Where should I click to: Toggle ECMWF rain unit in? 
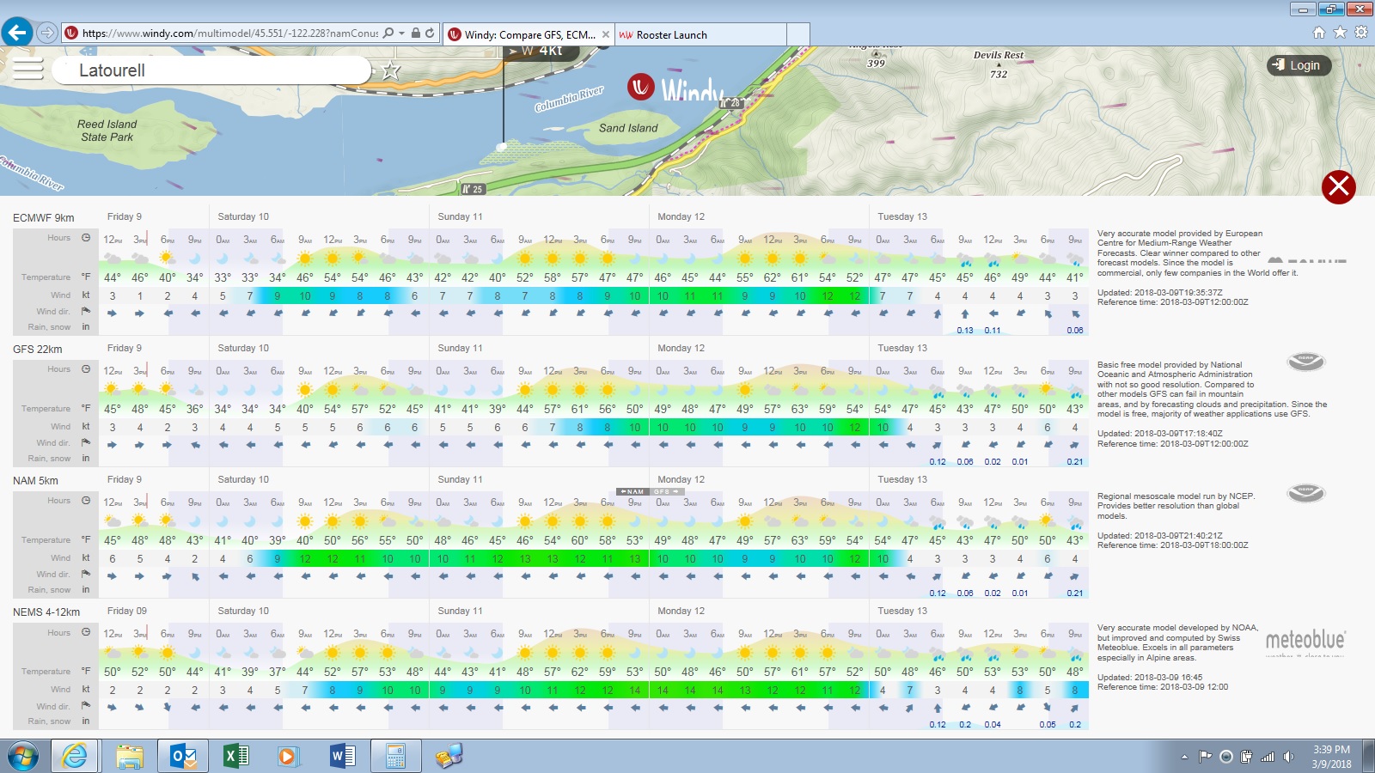pyautogui.click(x=86, y=326)
